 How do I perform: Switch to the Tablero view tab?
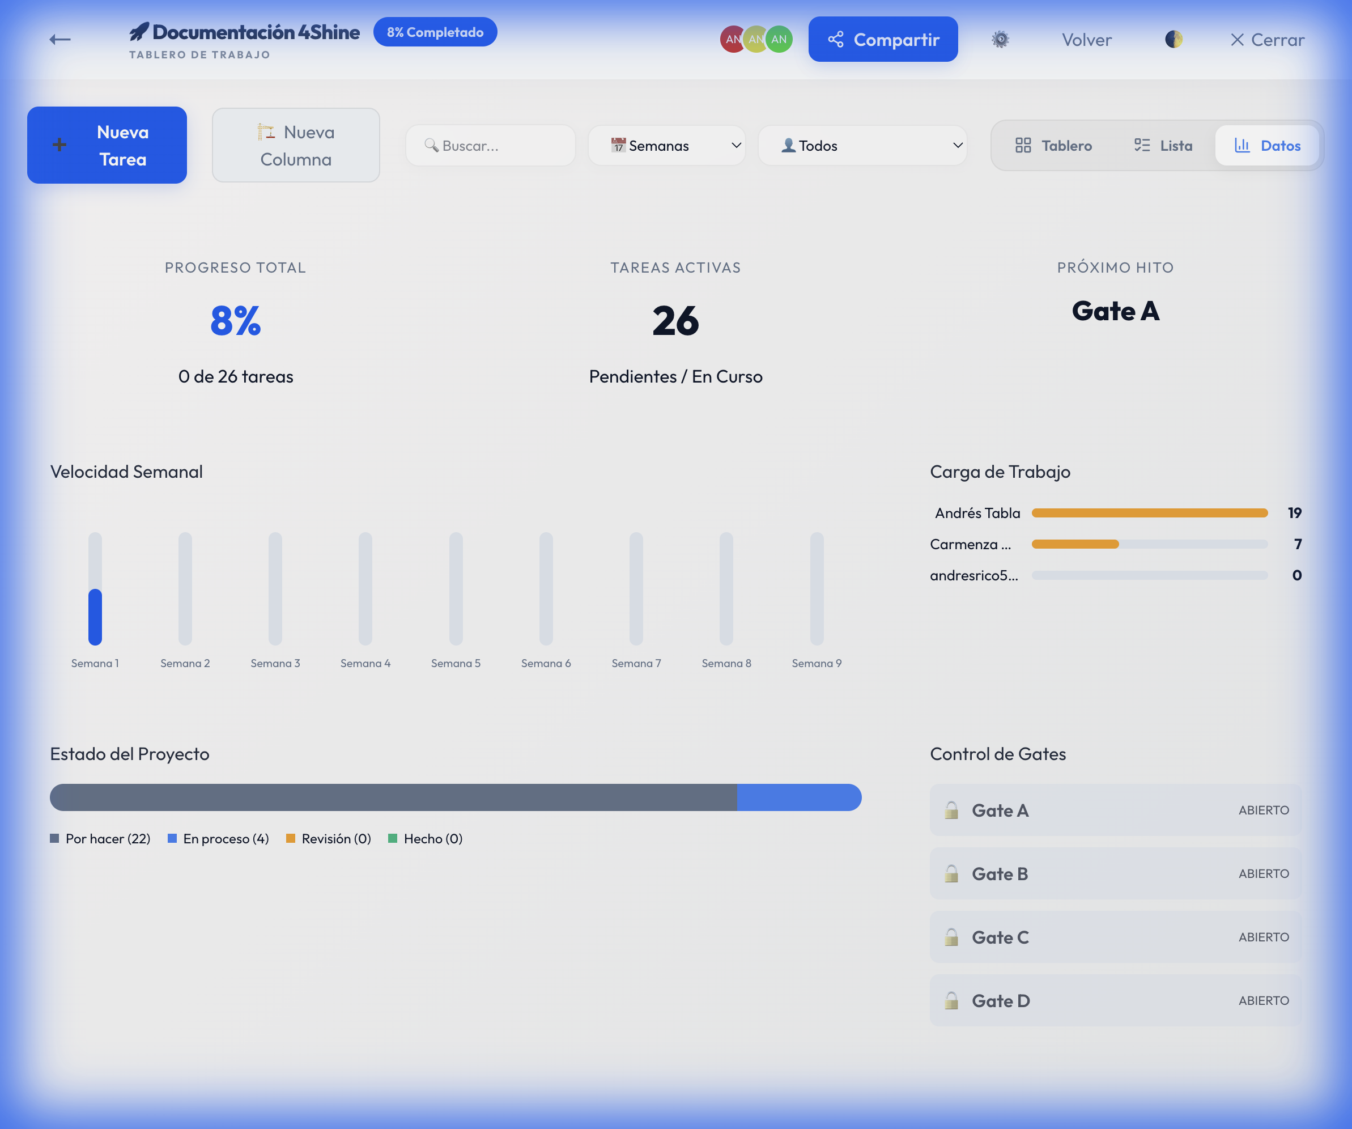click(1053, 146)
